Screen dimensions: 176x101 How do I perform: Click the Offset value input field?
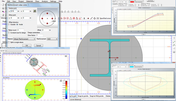(45, 30)
